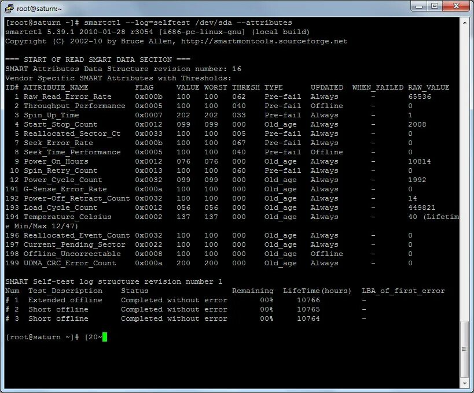Click the LifeTime hours value 10765
This screenshot has height=393, width=474.
coord(308,309)
